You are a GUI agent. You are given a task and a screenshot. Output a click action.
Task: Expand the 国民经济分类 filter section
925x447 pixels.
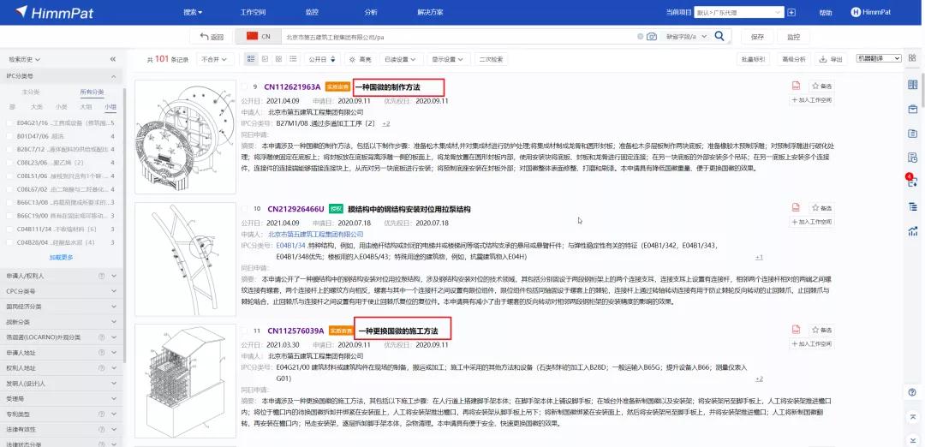pyautogui.click(x=62, y=306)
